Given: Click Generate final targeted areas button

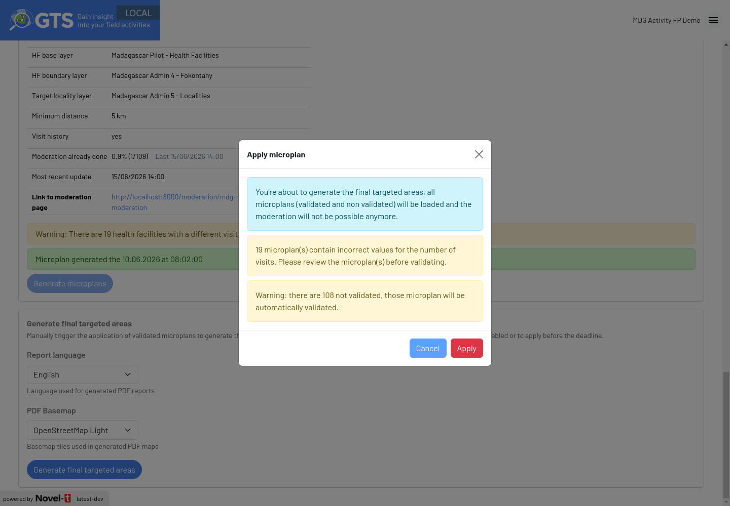Looking at the screenshot, I should tap(84, 470).
